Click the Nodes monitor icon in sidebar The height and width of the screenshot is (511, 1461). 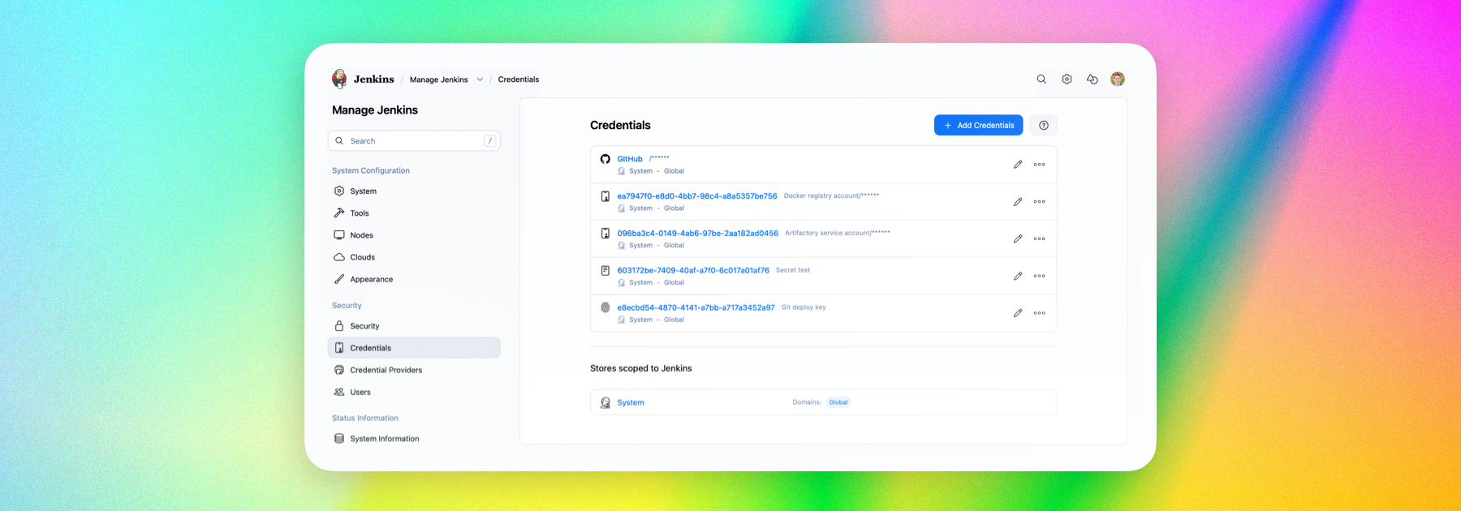pyautogui.click(x=339, y=235)
